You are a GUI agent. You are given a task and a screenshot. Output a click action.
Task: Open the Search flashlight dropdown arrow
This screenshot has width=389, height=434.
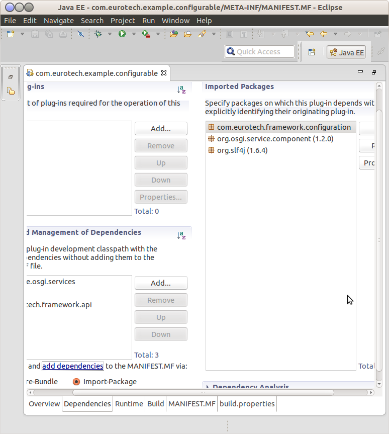[x=214, y=34]
